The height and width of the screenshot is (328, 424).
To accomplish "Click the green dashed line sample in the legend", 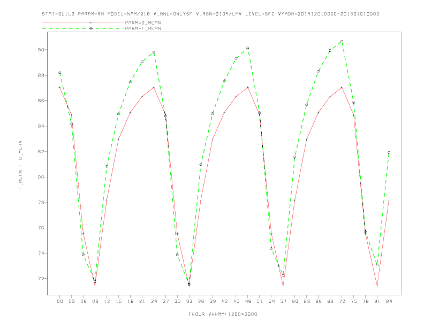I will [83, 28].
